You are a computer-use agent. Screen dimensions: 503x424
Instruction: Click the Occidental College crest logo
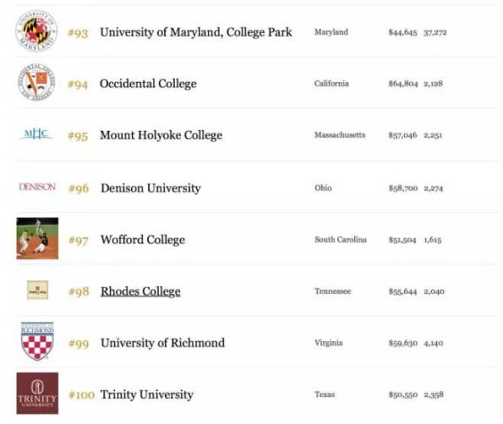click(x=37, y=82)
